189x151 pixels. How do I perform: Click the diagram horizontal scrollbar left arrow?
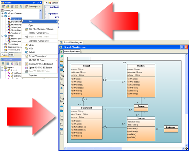coord(65,149)
